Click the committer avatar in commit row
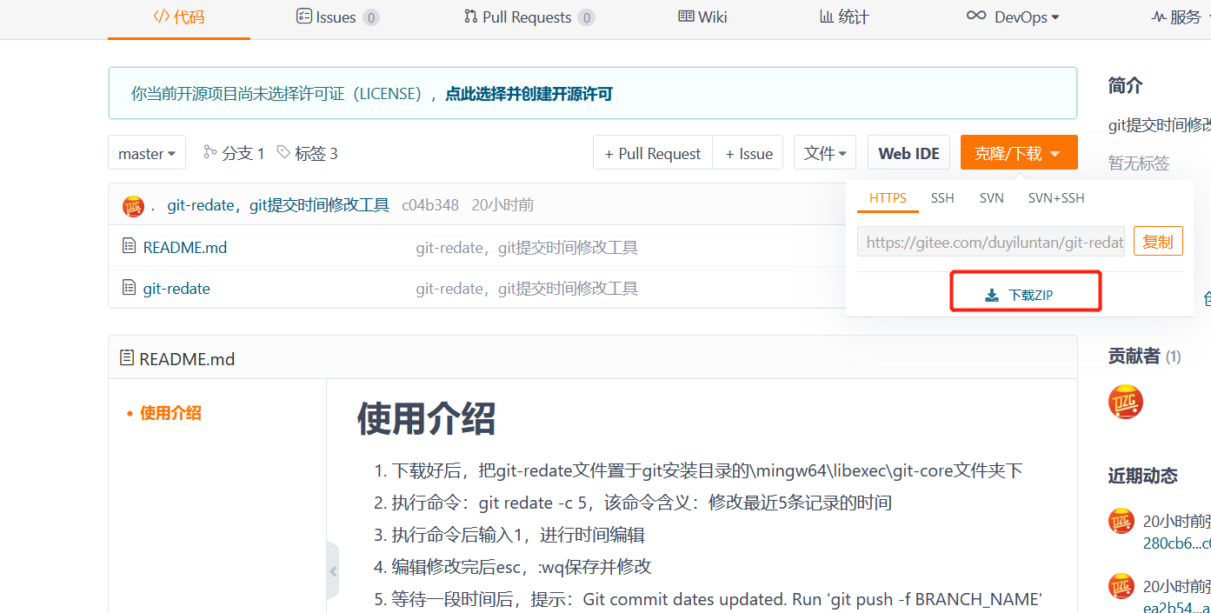The height and width of the screenshot is (613, 1211). (133, 205)
